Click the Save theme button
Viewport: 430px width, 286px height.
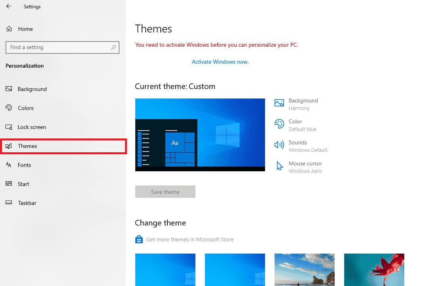(165, 192)
